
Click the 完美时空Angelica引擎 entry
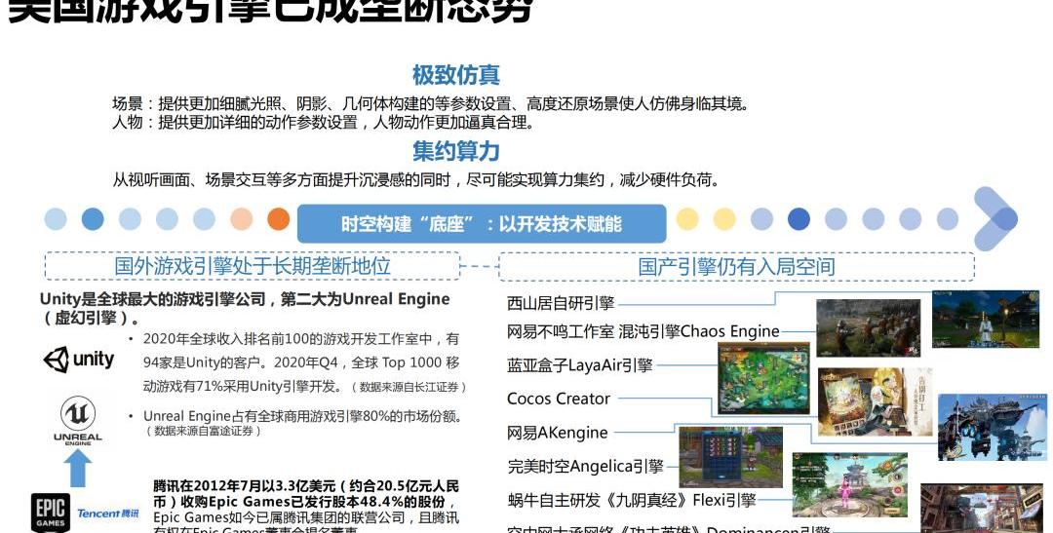[585, 466]
